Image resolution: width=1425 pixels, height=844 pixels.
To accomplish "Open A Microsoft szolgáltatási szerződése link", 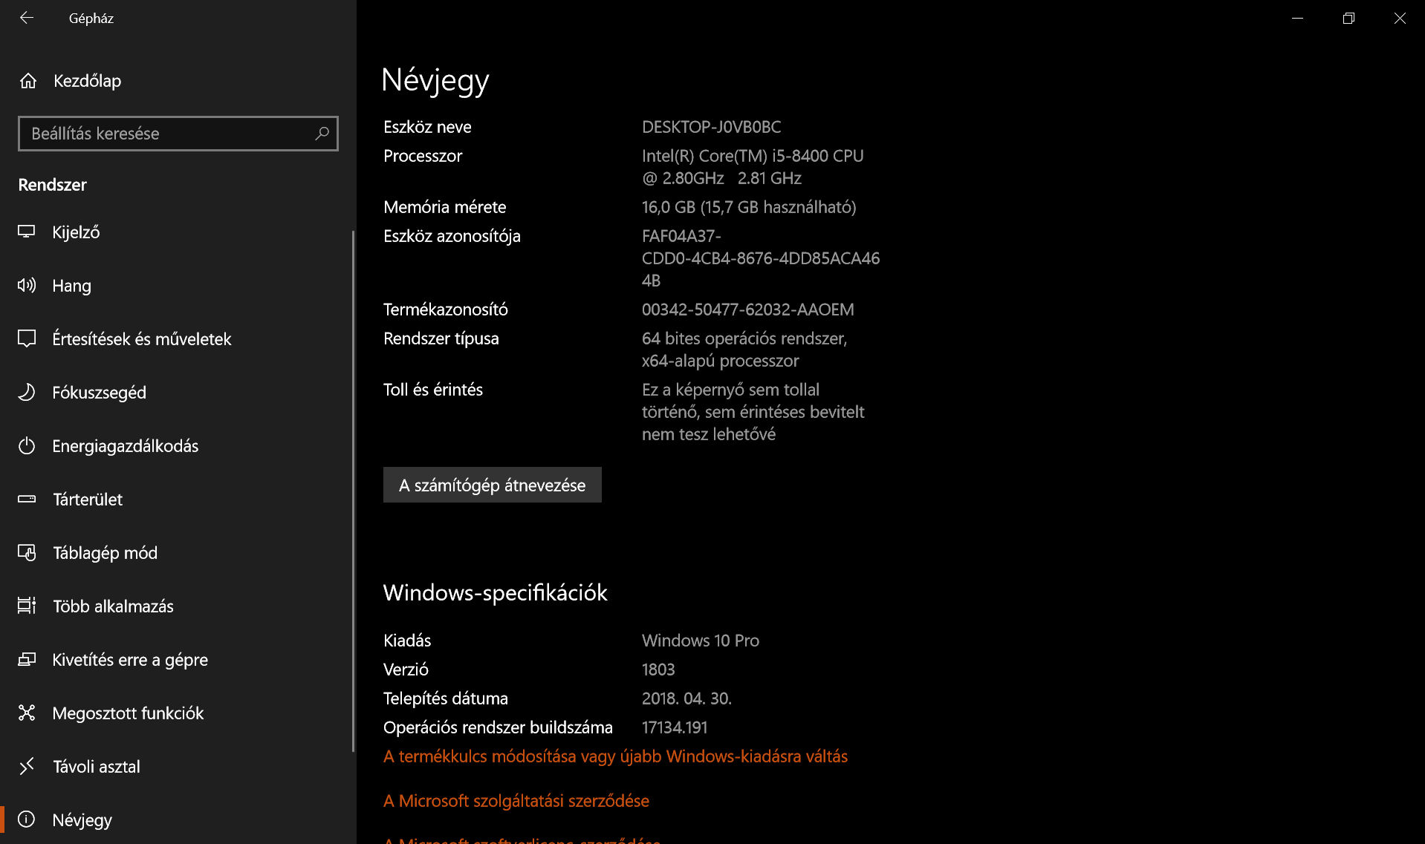I will [x=516, y=801].
